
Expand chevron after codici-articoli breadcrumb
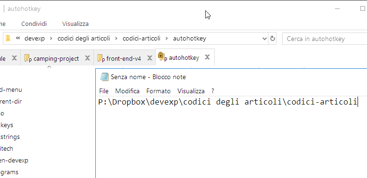[167, 39]
